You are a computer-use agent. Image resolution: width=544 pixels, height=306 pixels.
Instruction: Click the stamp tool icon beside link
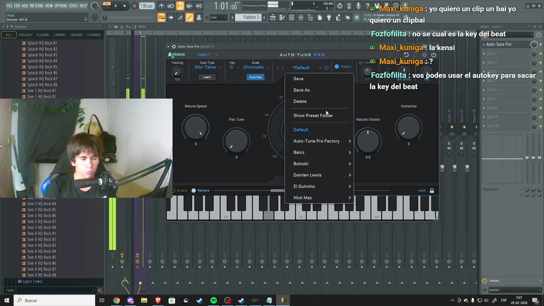coord(199,17)
